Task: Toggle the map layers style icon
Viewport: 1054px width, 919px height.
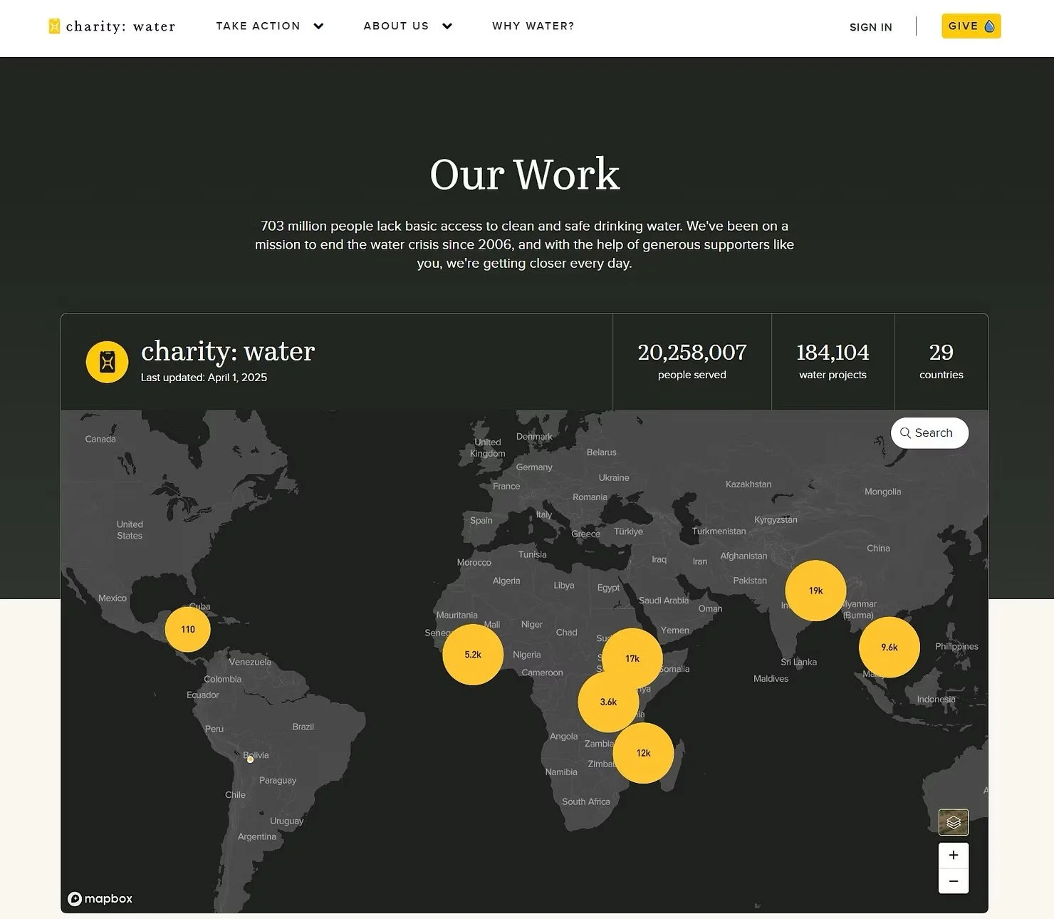Action: 954,822
